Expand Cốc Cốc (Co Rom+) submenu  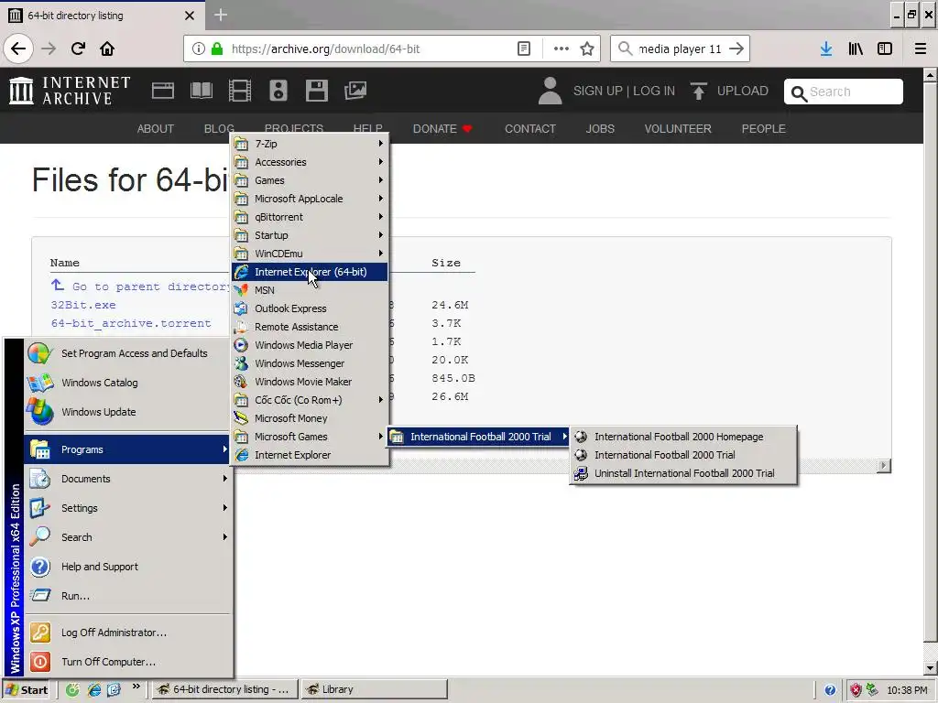310,400
